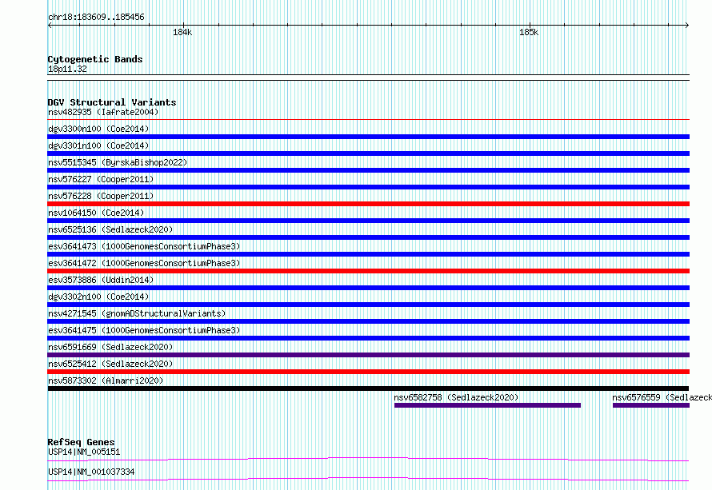Select the purple nsv6591669 variant bar
712x490 pixels.
pos(368,355)
